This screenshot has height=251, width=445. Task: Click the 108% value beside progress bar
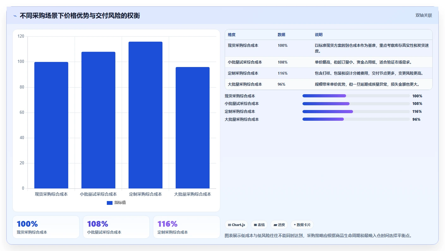click(x=417, y=104)
